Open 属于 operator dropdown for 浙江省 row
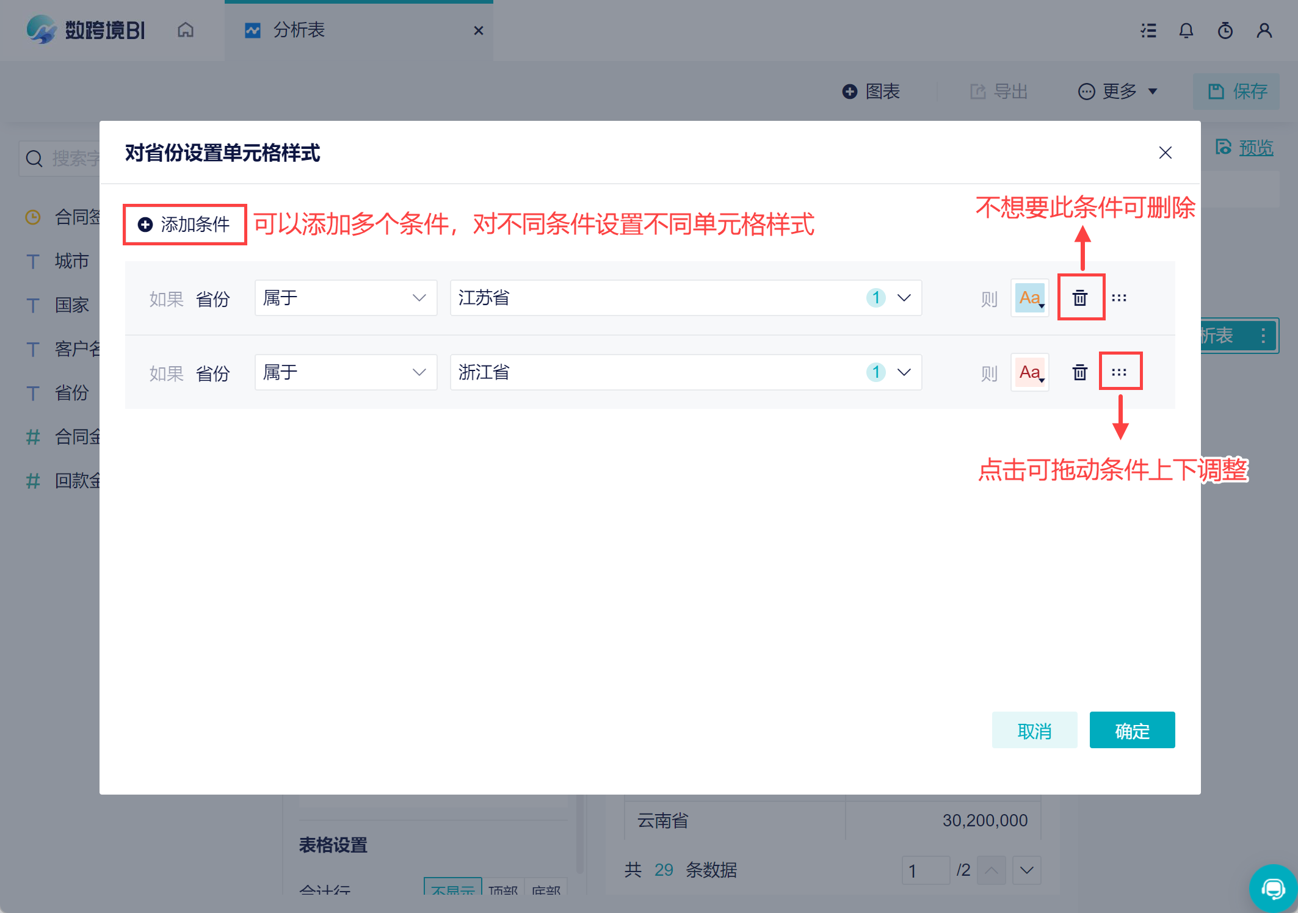 coord(346,372)
